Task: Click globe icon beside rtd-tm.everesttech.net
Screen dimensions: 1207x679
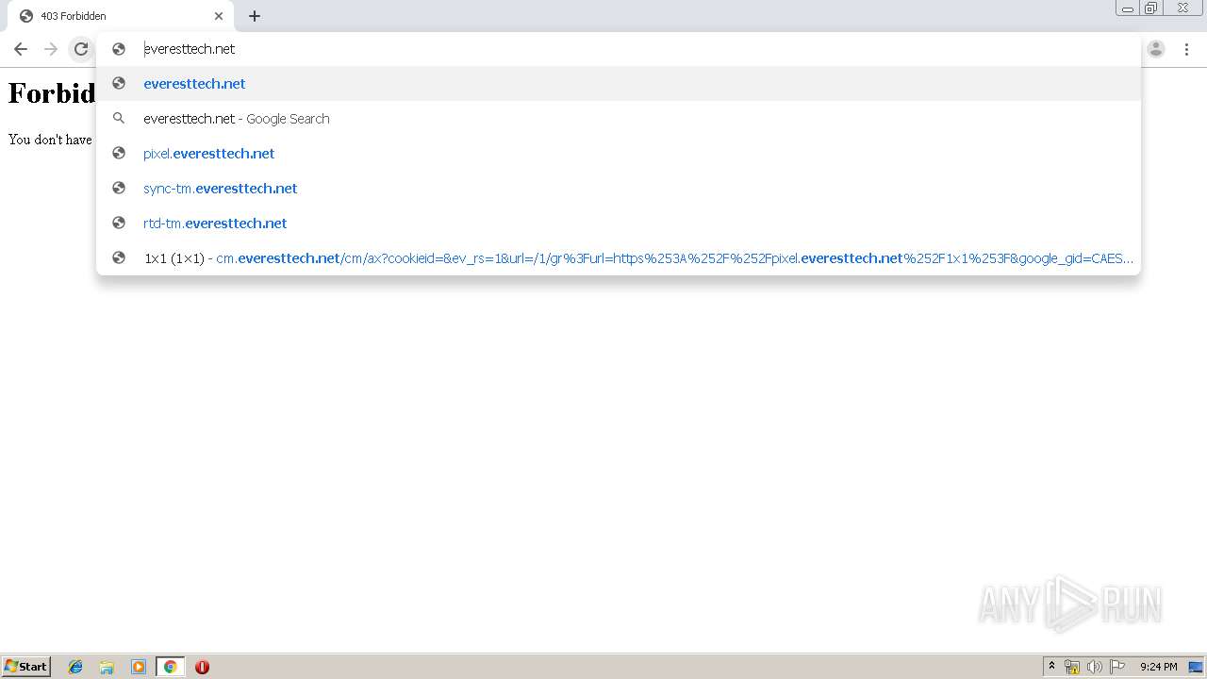Action: [119, 224]
